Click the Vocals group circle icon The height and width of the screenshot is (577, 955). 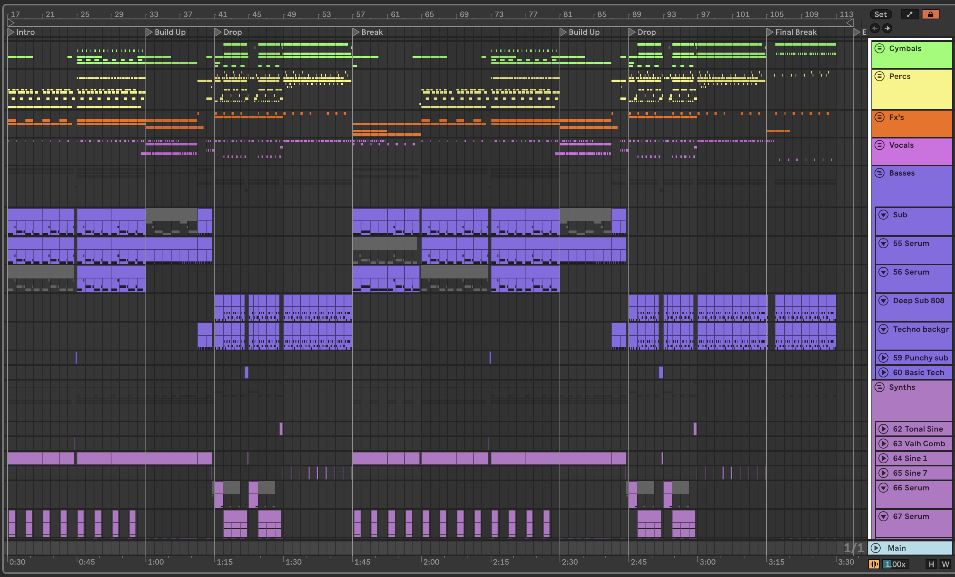(x=880, y=145)
